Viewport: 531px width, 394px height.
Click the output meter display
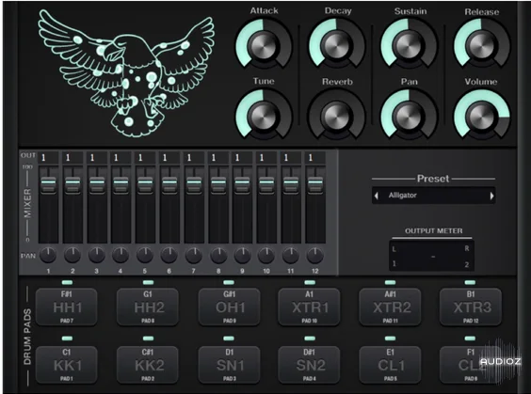[431, 256]
